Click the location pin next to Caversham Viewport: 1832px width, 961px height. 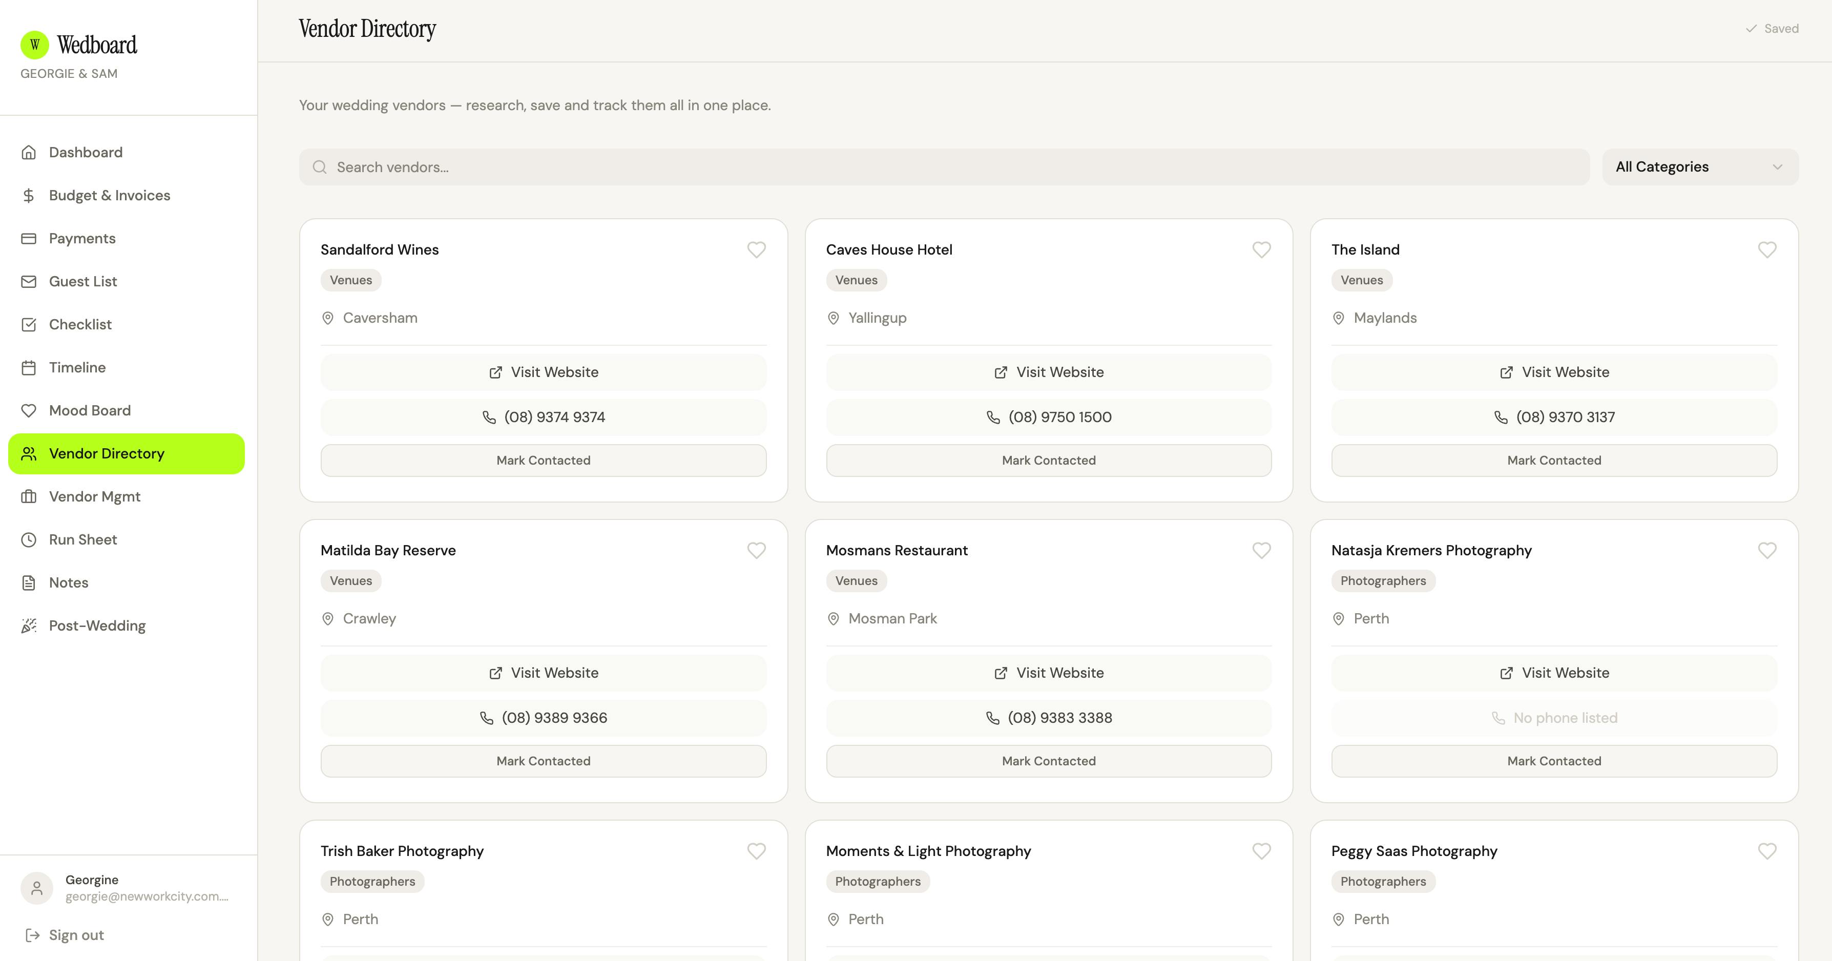tap(328, 318)
